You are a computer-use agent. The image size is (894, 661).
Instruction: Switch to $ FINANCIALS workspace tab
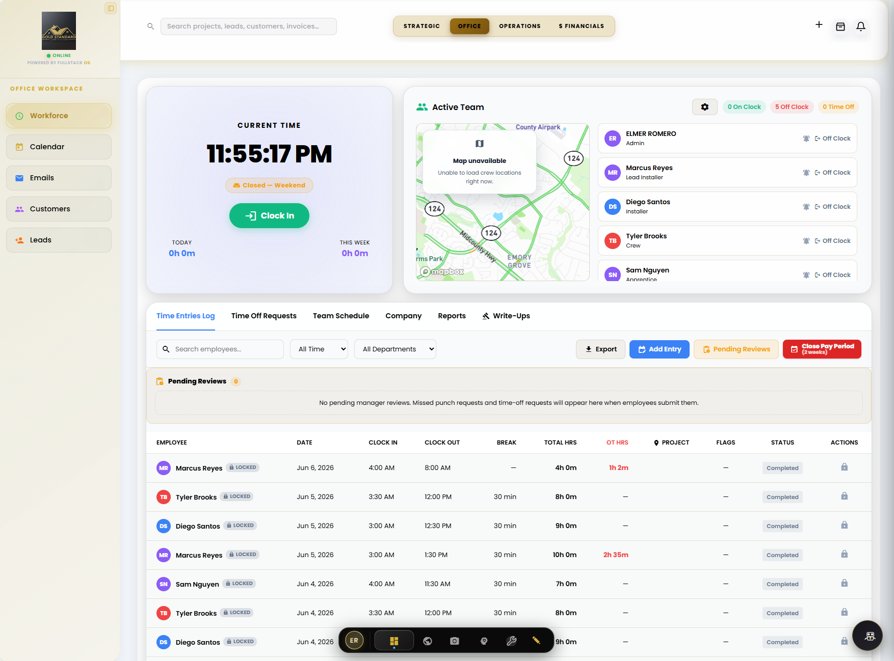coord(582,26)
